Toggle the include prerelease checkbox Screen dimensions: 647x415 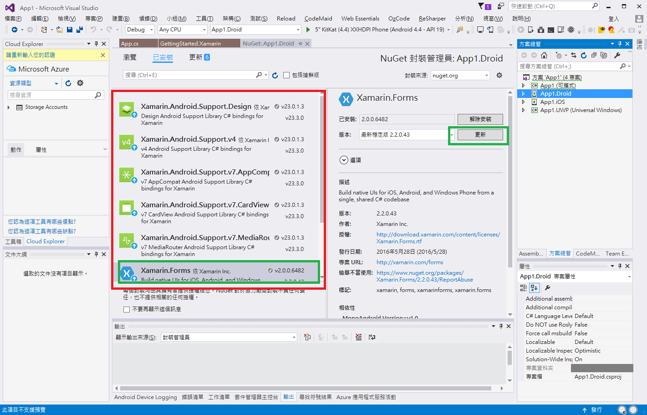coord(286,75)
